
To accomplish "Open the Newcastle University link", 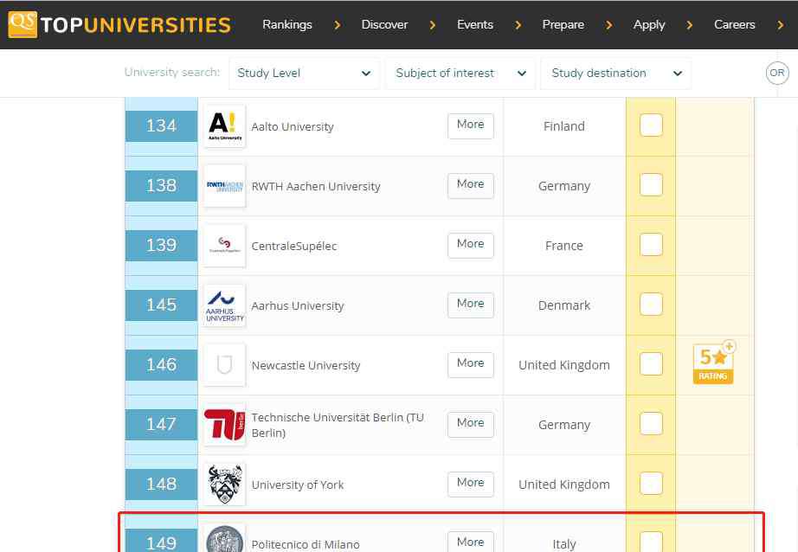I will tap(306, 366).
